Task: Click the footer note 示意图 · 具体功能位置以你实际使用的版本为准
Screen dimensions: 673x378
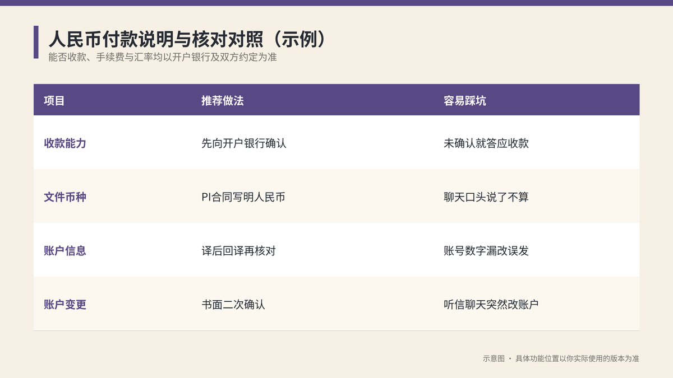Action: coord(561,358)
